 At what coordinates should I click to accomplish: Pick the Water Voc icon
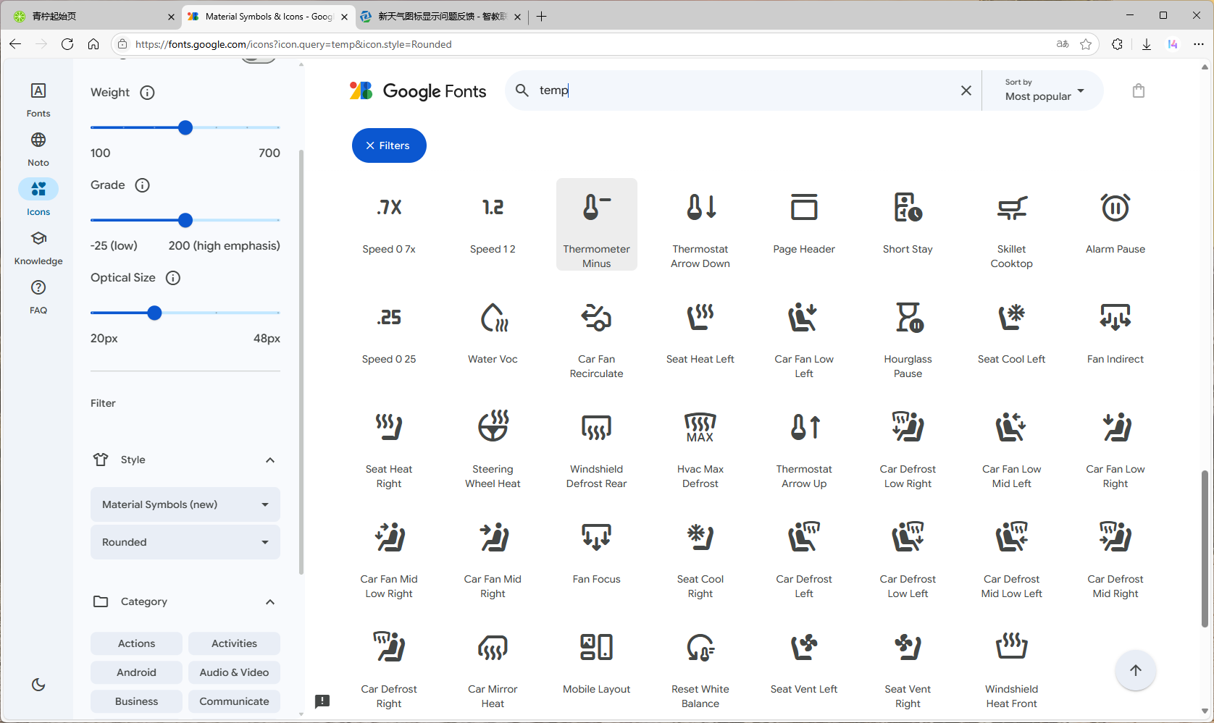[x=493, y=334]
